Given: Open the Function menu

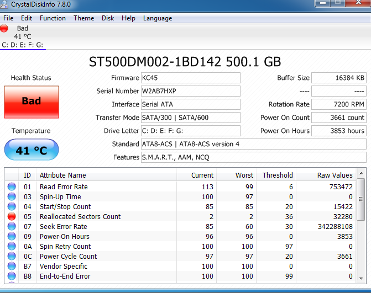Looking at the screenshot, I should coord(53,18).
